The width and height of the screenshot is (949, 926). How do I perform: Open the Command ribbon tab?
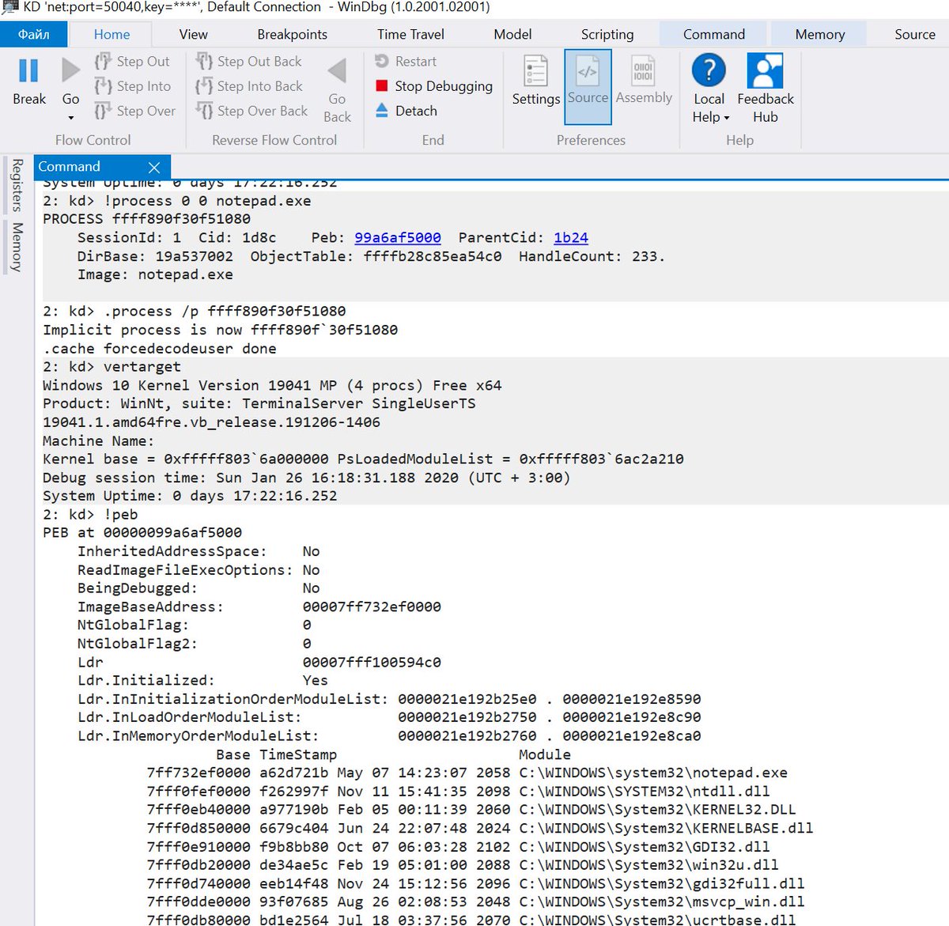pos(713,35)
